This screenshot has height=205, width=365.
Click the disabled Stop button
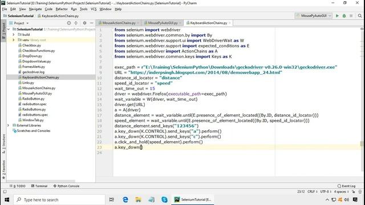pyautogui.click(x=351, y=16)
